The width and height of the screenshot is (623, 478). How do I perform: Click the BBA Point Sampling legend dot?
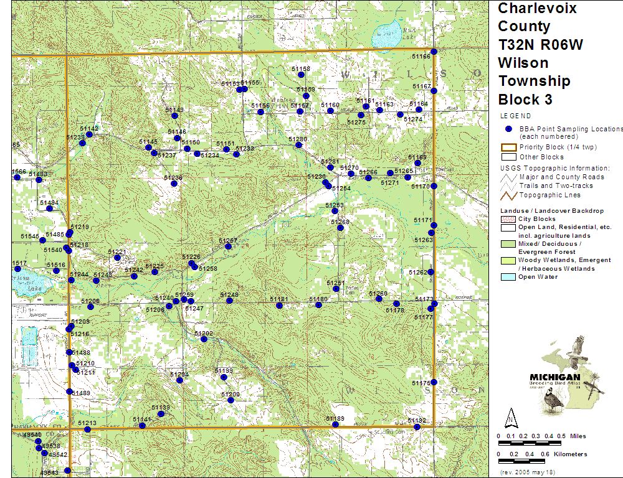tap(508, 129)
